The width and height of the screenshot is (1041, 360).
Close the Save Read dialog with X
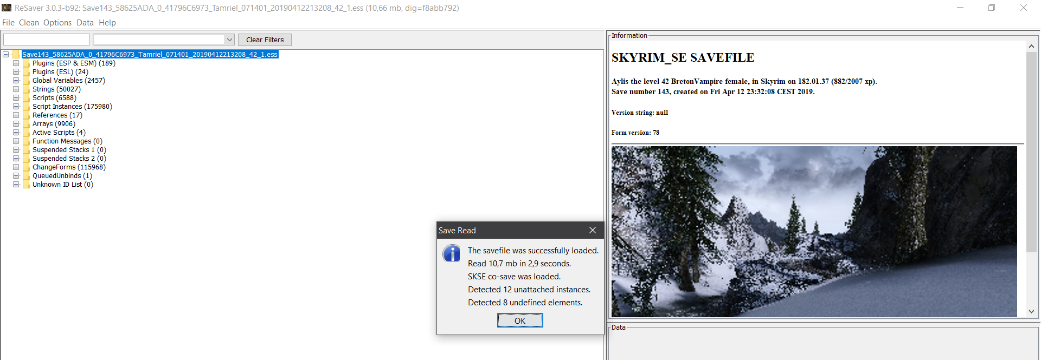point(593,230)
